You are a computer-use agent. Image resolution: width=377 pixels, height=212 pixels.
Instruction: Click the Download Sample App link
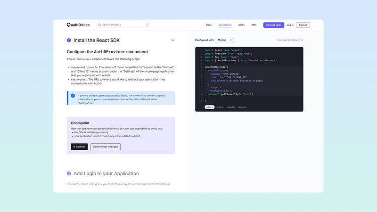click(x=288, y=40)
